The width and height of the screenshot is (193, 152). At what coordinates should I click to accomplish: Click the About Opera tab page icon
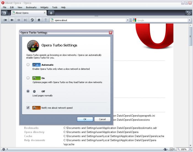coord(14,13)
